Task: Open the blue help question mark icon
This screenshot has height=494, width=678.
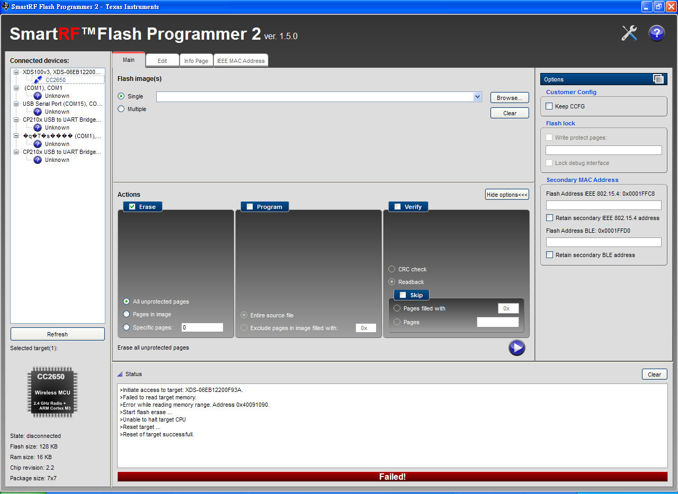Action: point(657,33)
